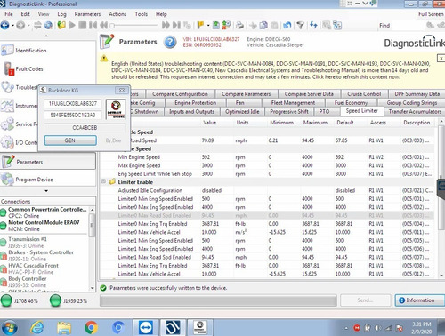Click the Connect/Disconnect arrows toolbar icon
The width and height of the screenshot is (445, 336).
37,26
